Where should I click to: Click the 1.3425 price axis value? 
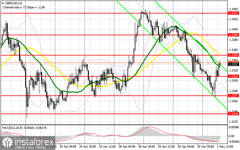coord(234,19)
